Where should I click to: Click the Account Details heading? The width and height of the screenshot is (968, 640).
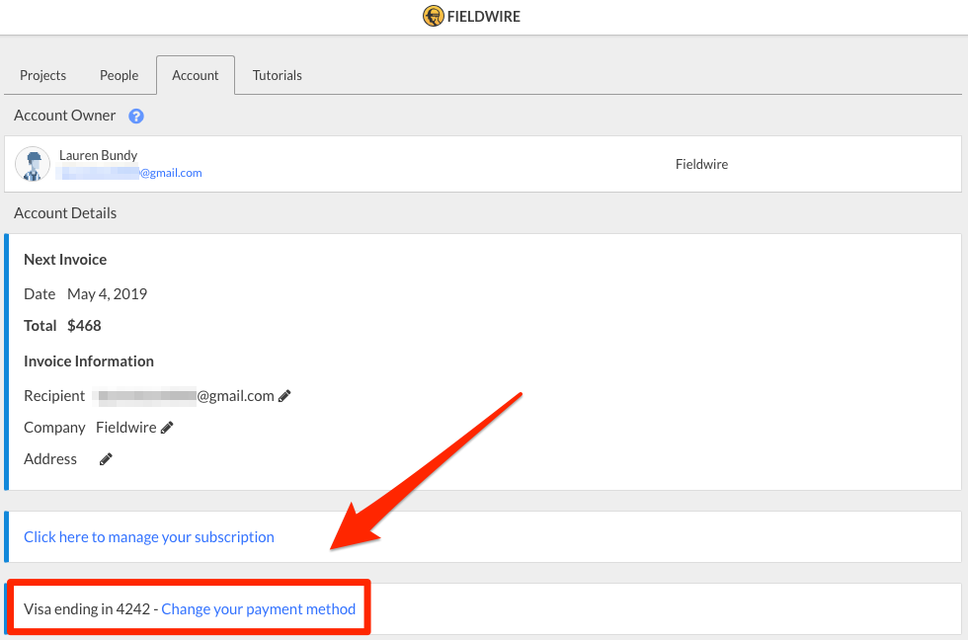pos(65,213)
